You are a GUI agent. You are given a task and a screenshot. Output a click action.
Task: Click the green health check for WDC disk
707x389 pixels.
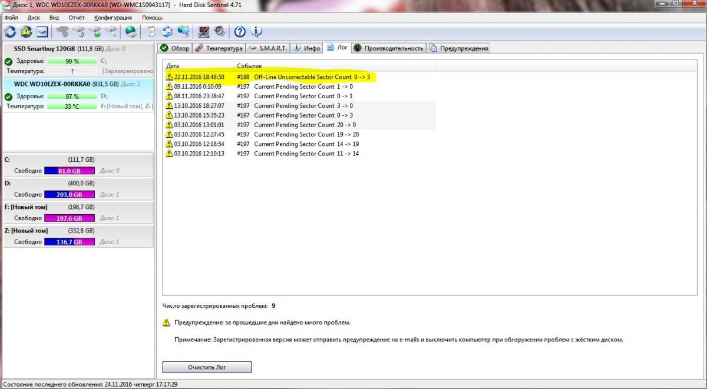pyautogui.click(x=8, y=97)
